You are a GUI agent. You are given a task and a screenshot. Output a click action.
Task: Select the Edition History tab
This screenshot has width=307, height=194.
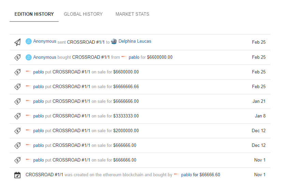coord(34,14)
